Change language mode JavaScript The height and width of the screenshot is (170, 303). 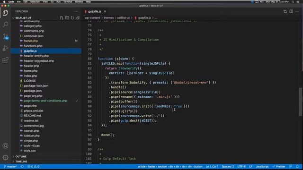coord(262,166)
